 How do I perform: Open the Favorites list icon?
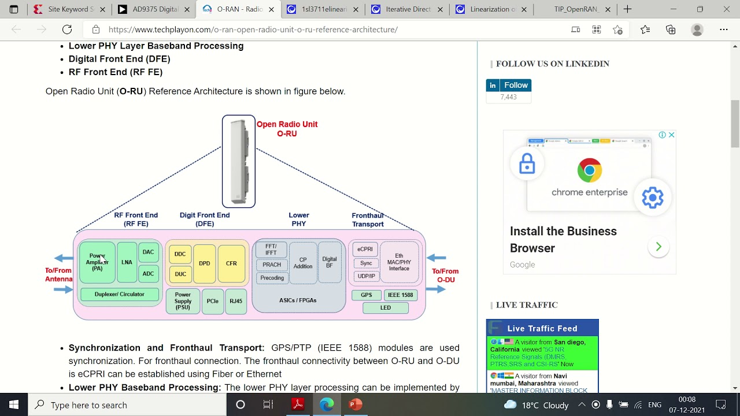(x=645, y=29)
